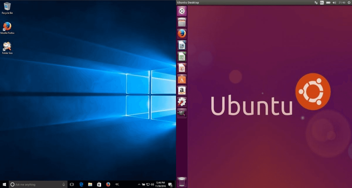The width and height of the screenshot is (352, 188).
Task: Open the Amazon launcher icon
Action: [x=182, y=91]
